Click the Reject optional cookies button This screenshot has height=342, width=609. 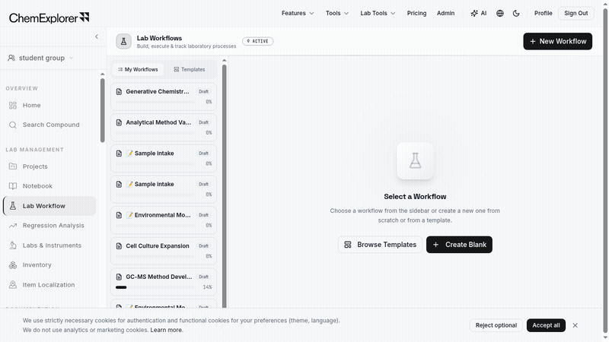point(496,325)
